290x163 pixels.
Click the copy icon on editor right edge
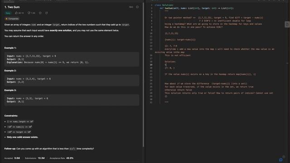coord(287,24)
